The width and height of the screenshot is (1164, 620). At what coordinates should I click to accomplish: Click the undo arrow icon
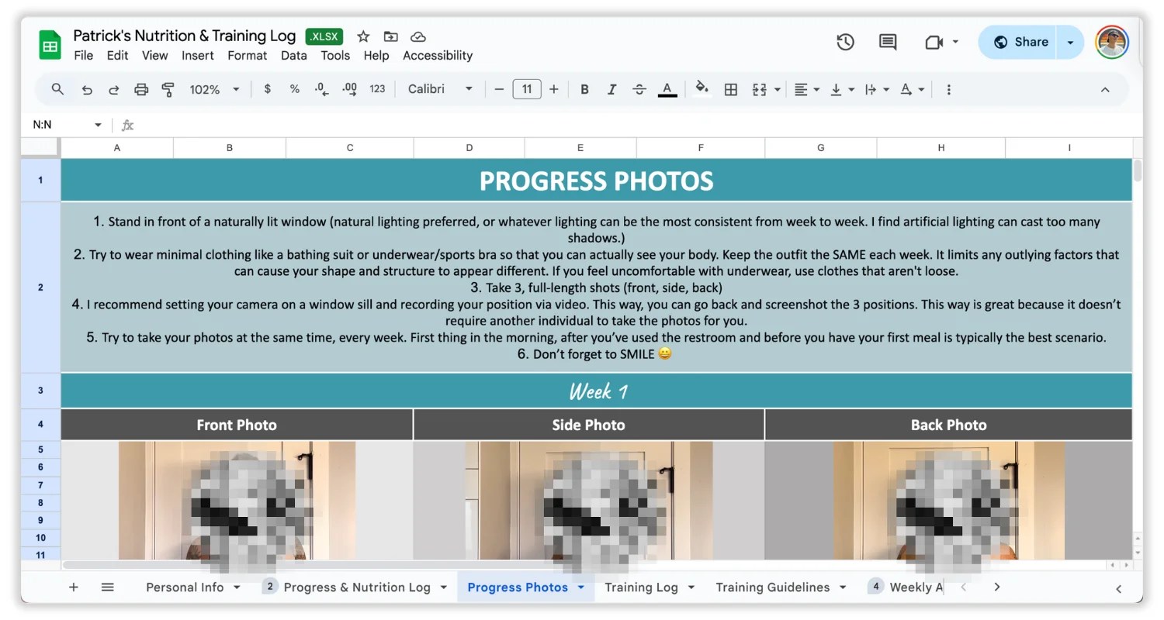(x=87, y=90)
